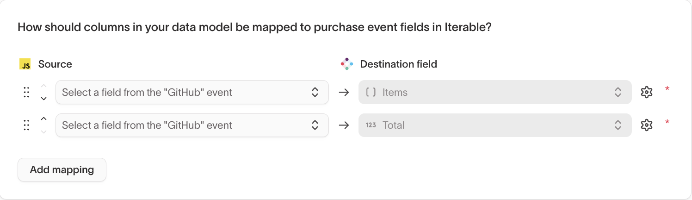Click the greyed-out up arrow on Items row
This screenshot has width=692, height=200.
[43, 86]
